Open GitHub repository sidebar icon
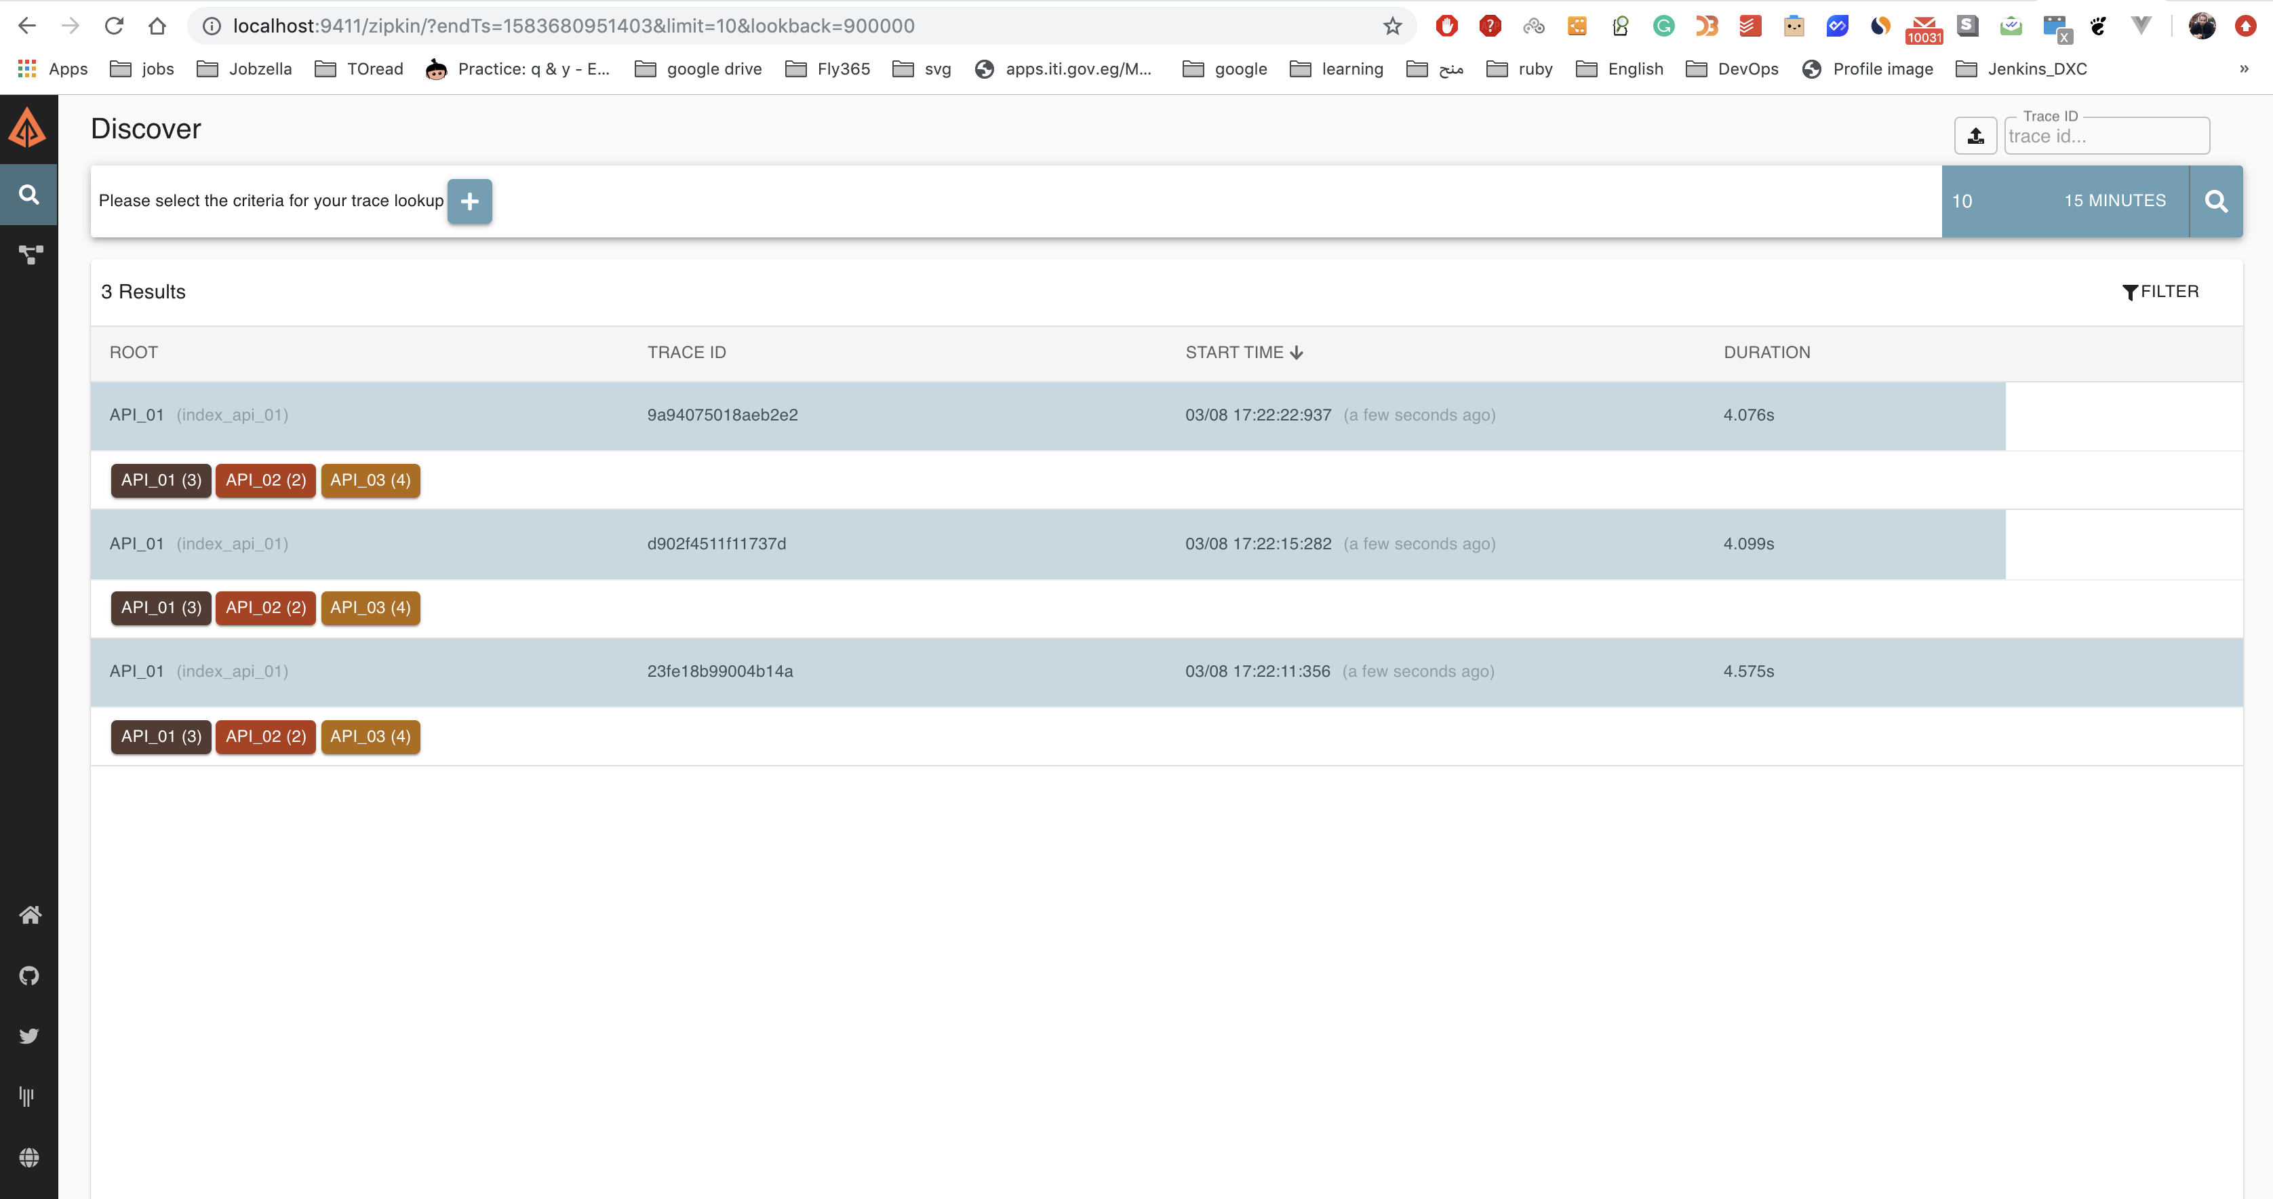Screen dimensions: 2273x1199 30,976
